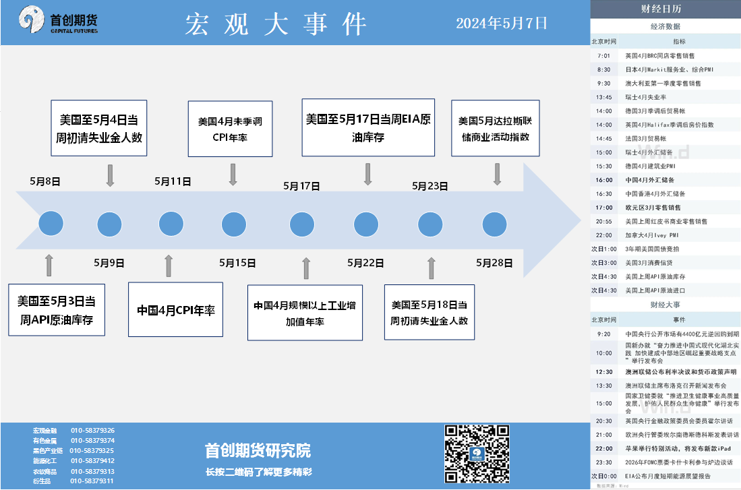Select the 2026年FOMC票委卡什卡利参与炉边谈话 event
The width and height of the screenshot is (741, 490).
665,462
